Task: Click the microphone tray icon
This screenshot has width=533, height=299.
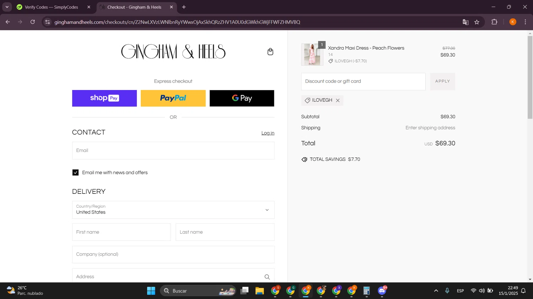Action: pos(447,291)
